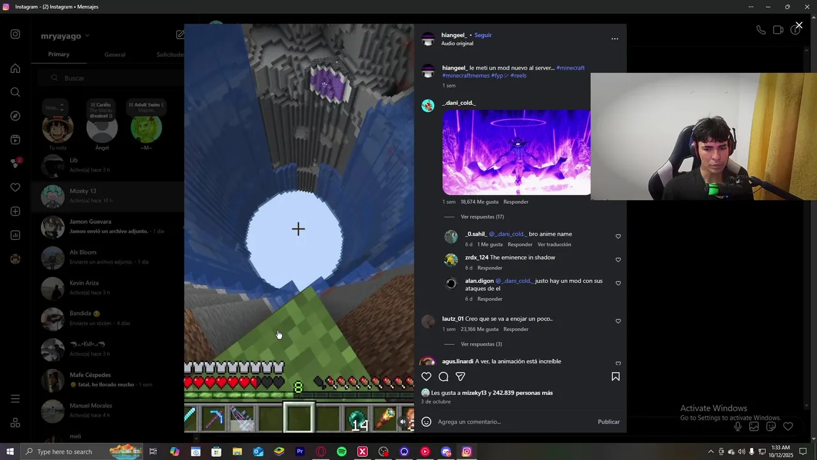The image size is (817, 460).
Task: Open File Explorer from the taskbar
Action: [237, 452]
